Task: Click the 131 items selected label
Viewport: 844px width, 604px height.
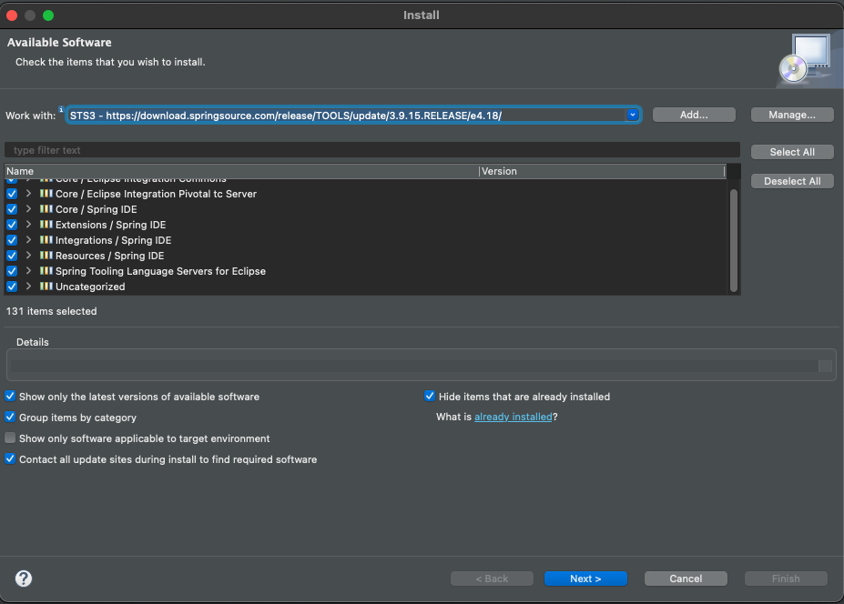Action: pos(52,311)
